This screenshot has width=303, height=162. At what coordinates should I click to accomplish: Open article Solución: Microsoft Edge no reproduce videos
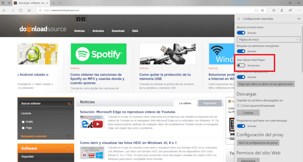click(128, 112)
